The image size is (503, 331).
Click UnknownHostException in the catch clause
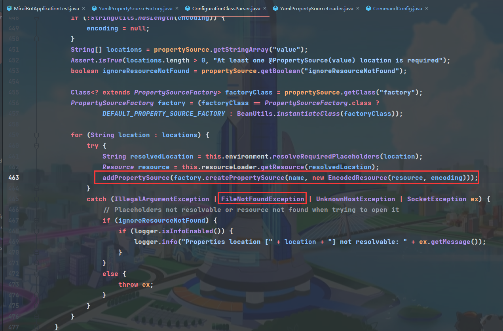click(355, 199)
